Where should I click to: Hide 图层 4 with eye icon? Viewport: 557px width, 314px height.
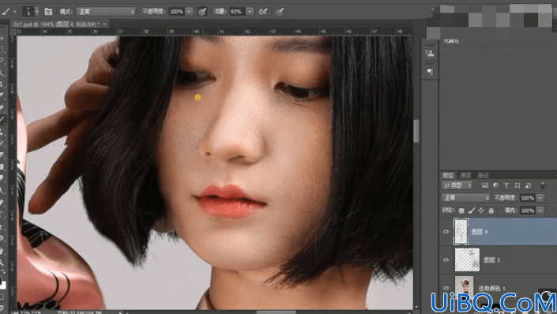446,232
